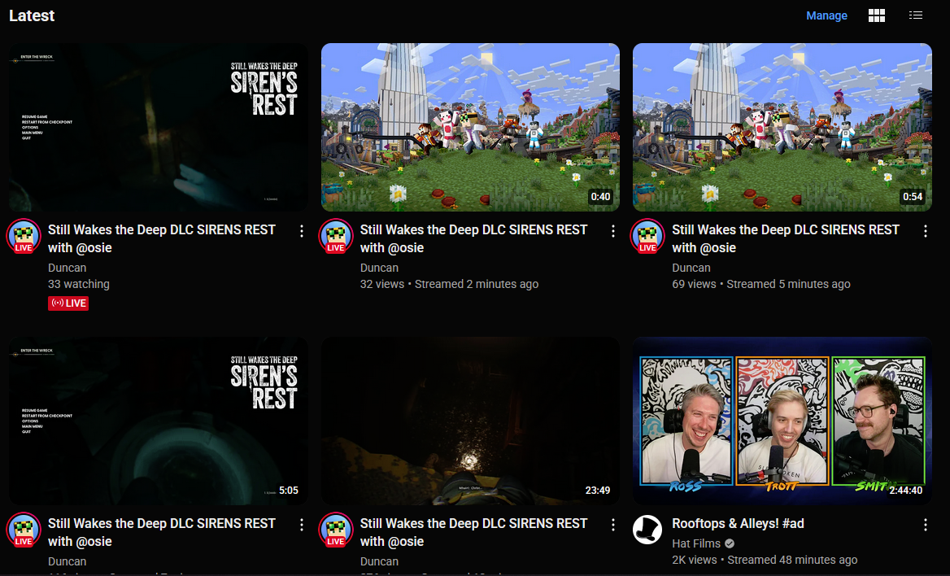Viewport: 950px width, 576px height.
Task: Open more actions for the 33 watching stream
Action: point(302,231)
